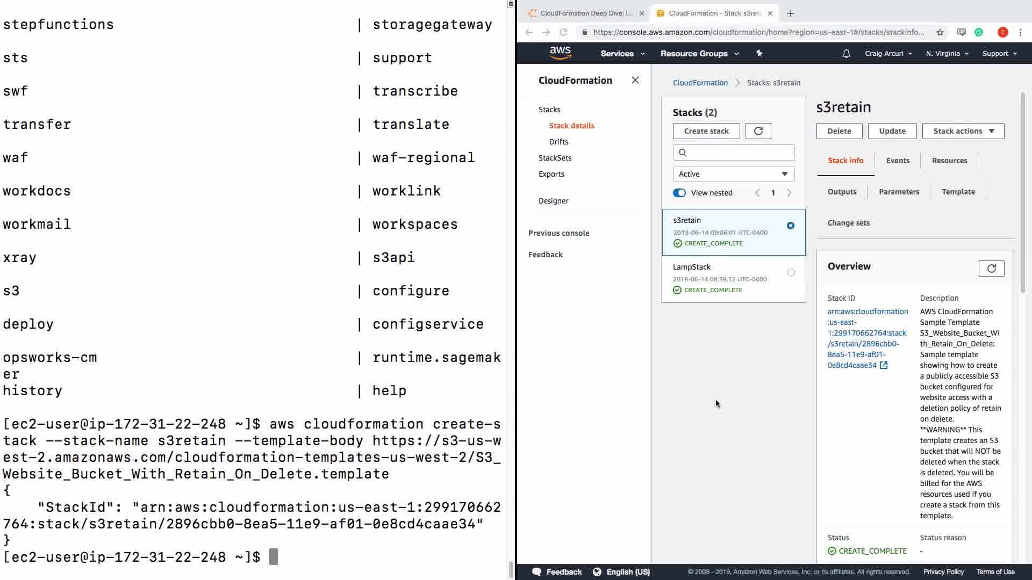Image resolution: width=1032 pixels, height=580 pixels.
Task: Open the Active stack filter dropdown
Action: (x=733, y=174)
